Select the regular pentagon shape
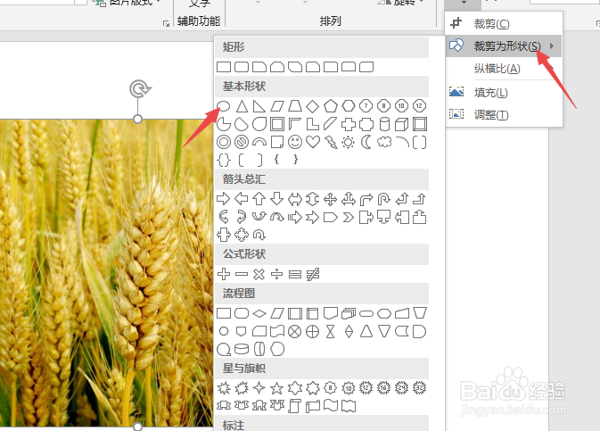Viewport: 600px width, 431px height. [330, 106]
